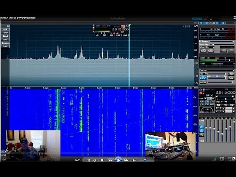The width and height of the screenshot is (236, 177).
Task: Mute via receiver panel speaker icon
Action: click(217, 96)
